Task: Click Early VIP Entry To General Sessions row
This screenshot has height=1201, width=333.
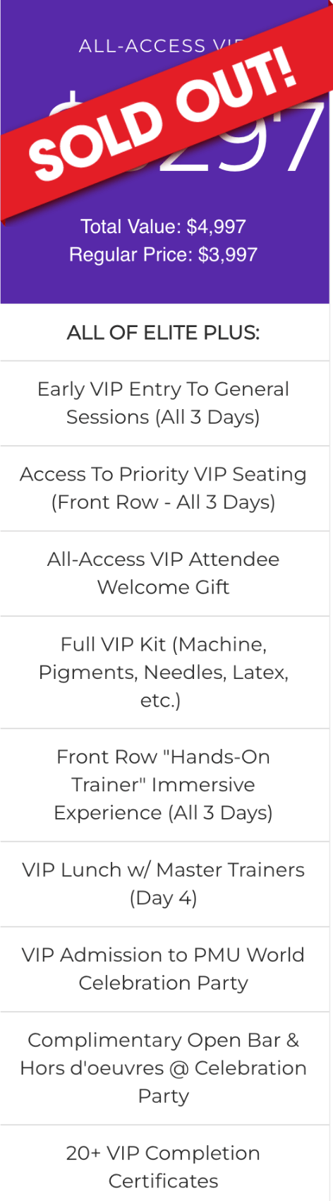Action: (x=164, y=403)
